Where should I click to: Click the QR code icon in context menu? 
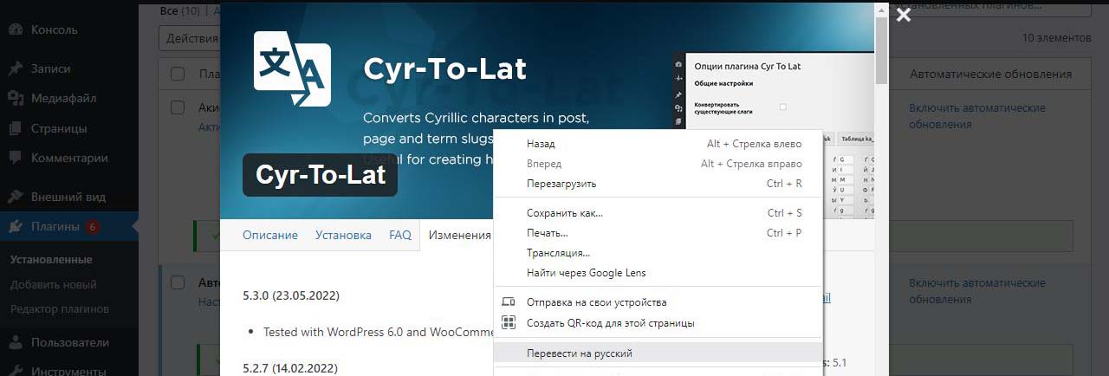[509, 323]
